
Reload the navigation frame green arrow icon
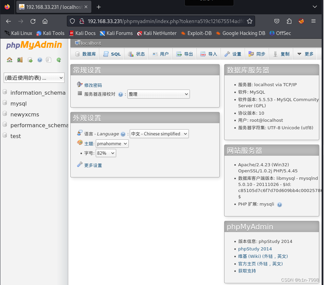click(x=59, y=60)
